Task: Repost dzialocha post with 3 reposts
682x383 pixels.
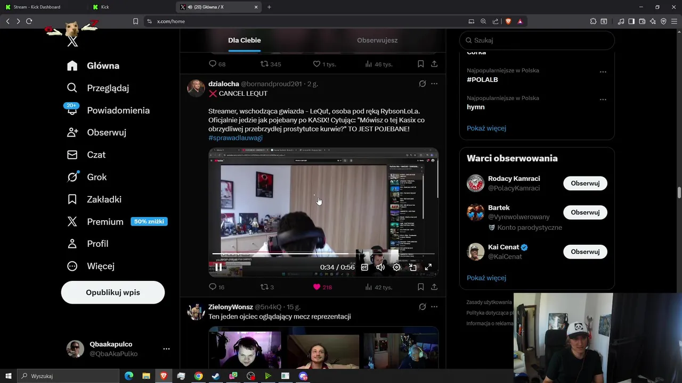Action: click(267, 287)
